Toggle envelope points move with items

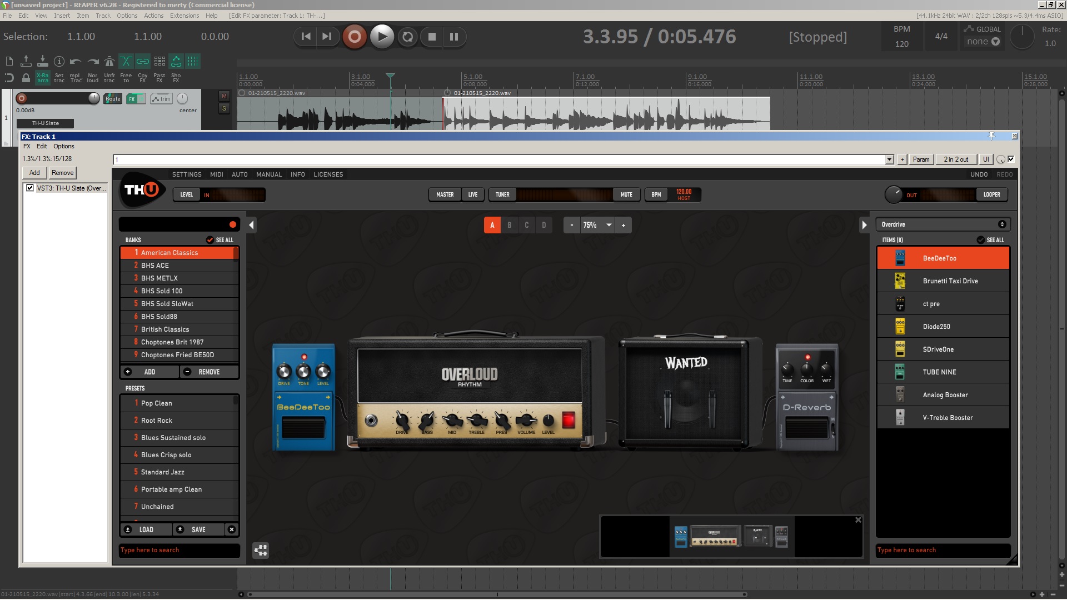[x=176, y=61]
